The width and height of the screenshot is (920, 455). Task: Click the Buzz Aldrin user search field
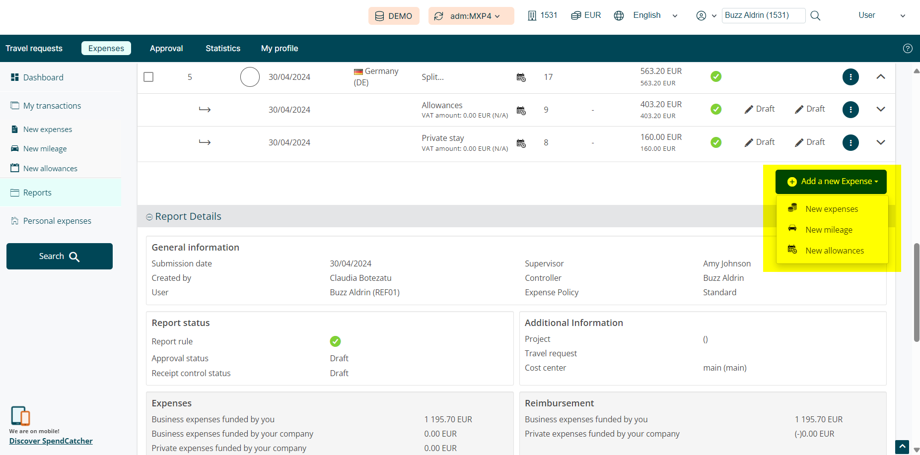tap(763, 15)
